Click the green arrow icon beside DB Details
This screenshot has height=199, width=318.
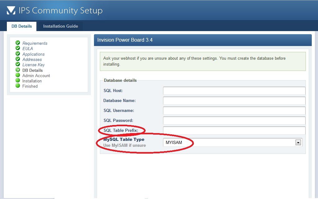18,70
